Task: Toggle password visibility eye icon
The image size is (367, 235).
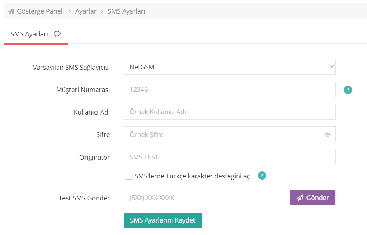Action: coord(328,134)
